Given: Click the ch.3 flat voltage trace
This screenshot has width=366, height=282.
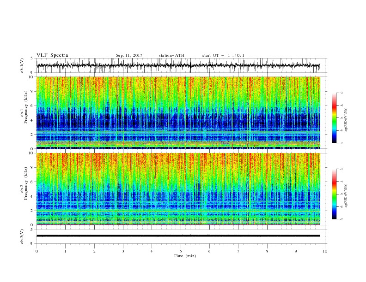Looking at the screenshot, I should [x=178, y=236].
